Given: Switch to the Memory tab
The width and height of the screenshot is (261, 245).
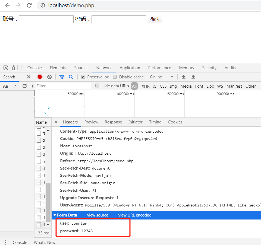Looking at the screenshot, I should coord(187,68).
